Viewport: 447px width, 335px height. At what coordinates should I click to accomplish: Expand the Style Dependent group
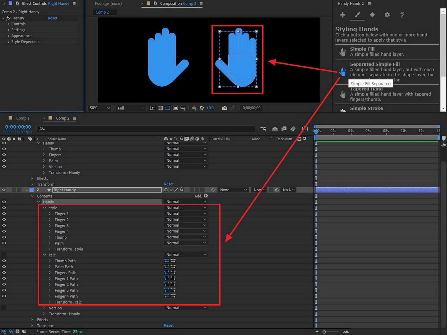(x=8, y=42)
